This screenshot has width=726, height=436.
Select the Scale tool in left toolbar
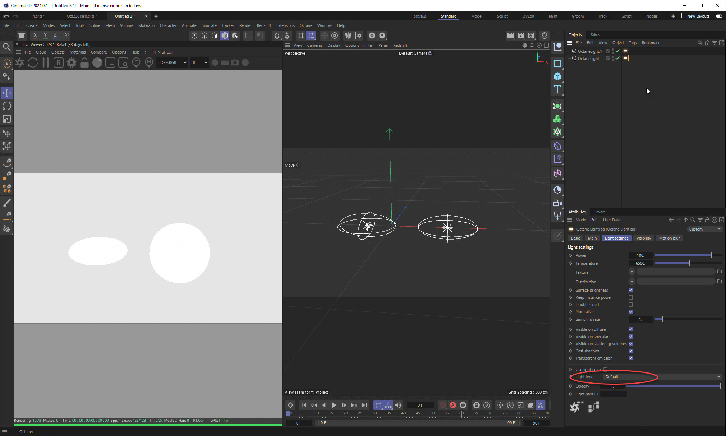7,119
